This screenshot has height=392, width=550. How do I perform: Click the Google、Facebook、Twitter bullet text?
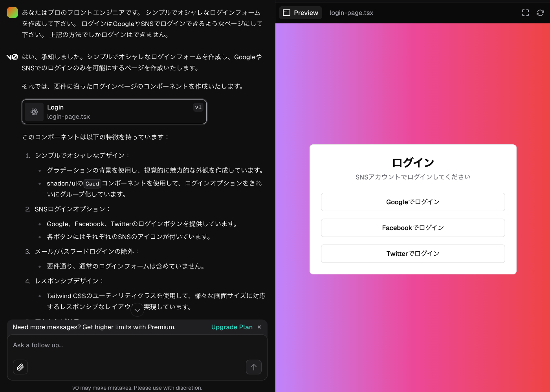tap(143, 224)
